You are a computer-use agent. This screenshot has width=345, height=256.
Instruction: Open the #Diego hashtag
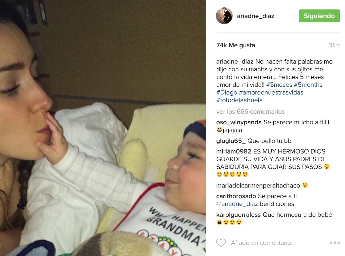click(227, 92)
